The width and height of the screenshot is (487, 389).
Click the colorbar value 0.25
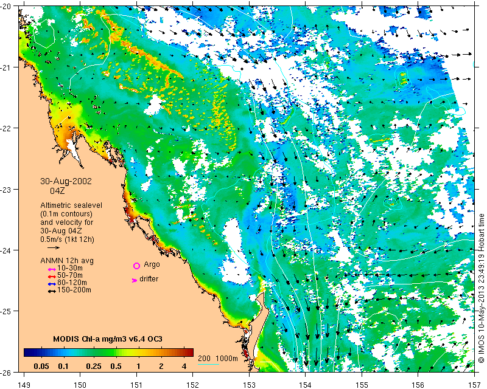[94, 367]
